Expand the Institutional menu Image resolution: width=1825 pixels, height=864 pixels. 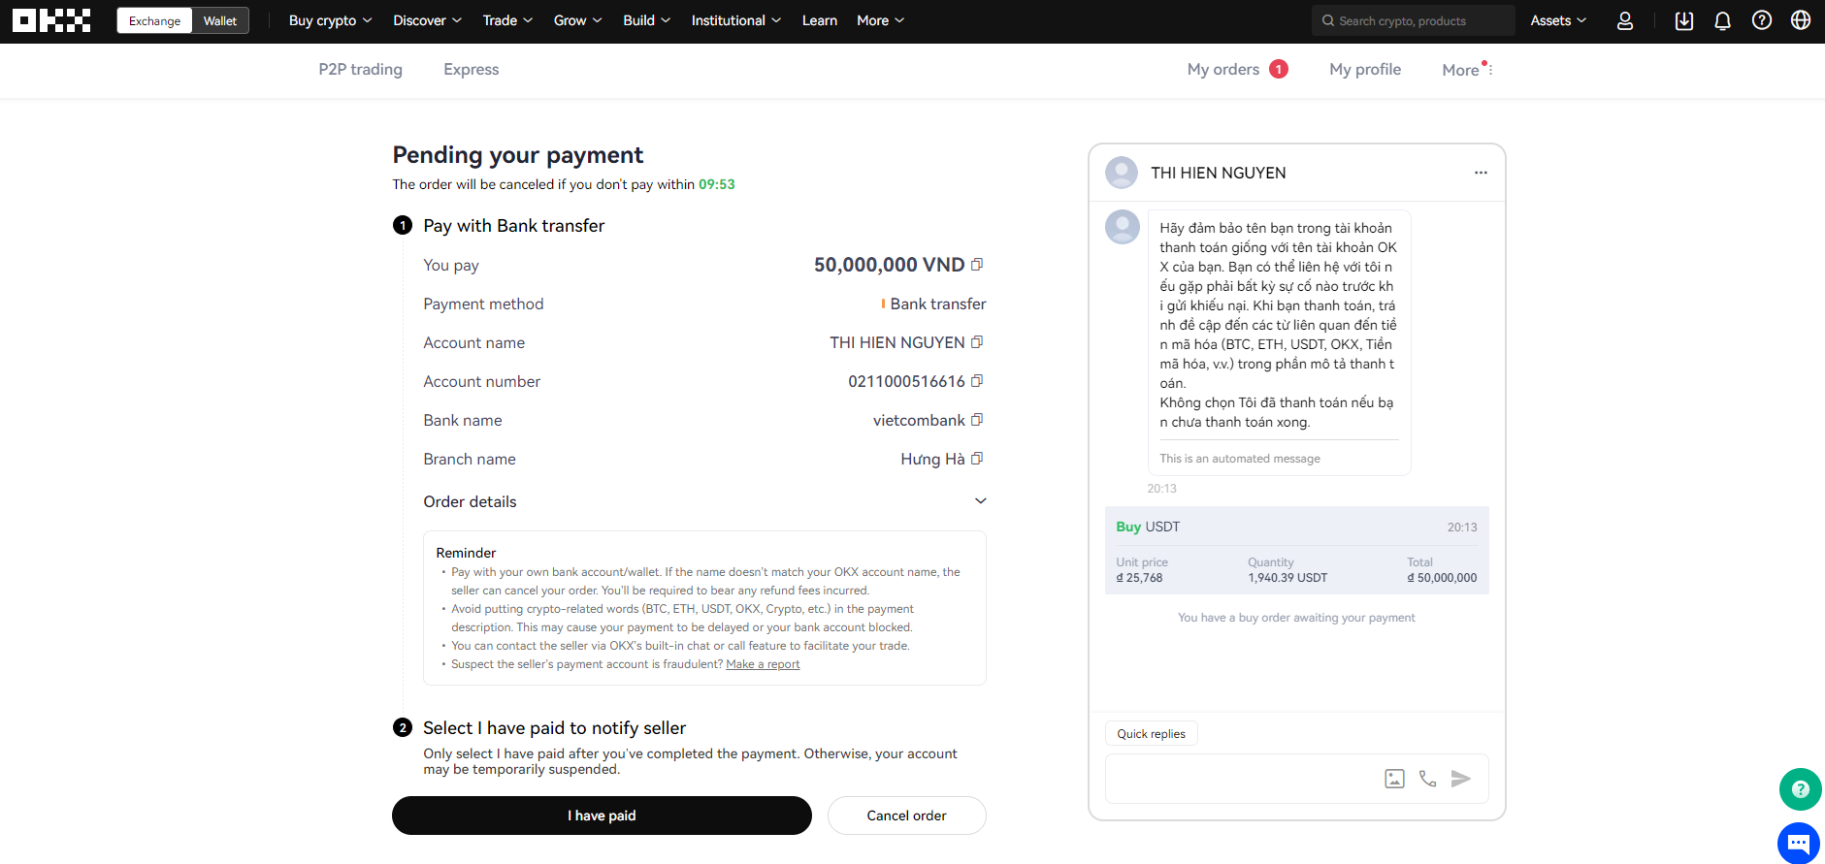pyautogui.click(x=735, y=20)
